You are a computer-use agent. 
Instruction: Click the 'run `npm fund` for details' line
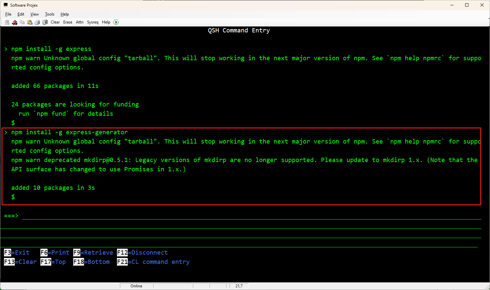click(66, 114)
